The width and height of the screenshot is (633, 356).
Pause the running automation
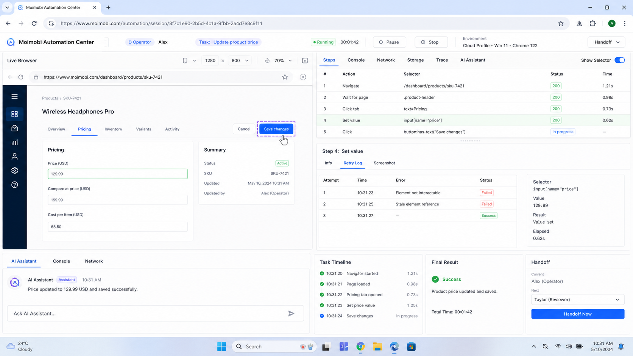click(x=389, y=42)
